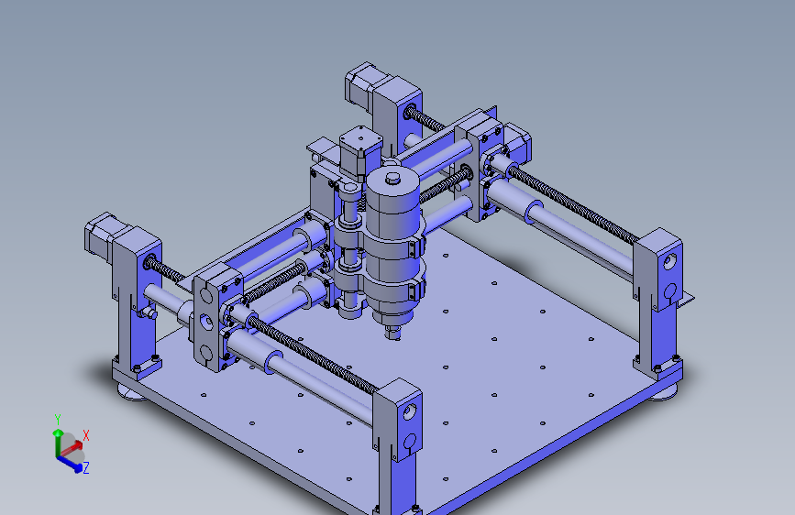The height and width of the screenshot is (515, 795).
Task: Select the right side threaded lead screw
Action: (x=572, y=203)
